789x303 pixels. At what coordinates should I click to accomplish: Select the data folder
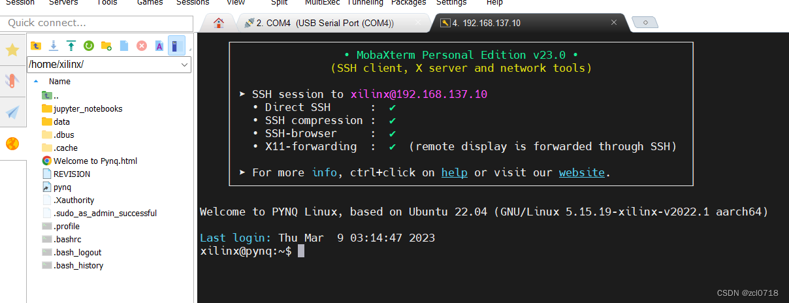(x=56, y=121)
